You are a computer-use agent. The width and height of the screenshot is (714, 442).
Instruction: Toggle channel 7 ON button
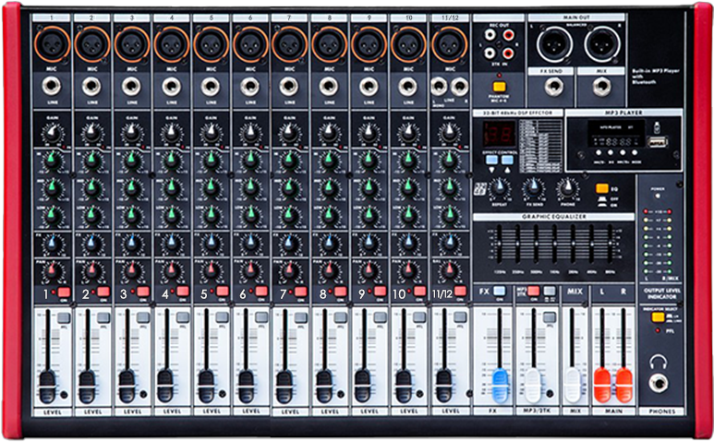(301, 292)
